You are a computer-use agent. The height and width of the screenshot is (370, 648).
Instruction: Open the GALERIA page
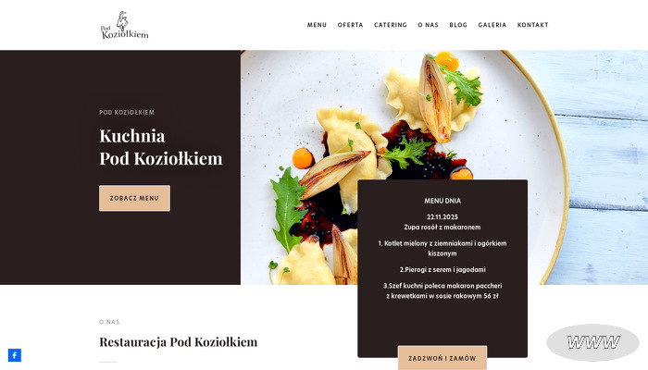coord(492,25)
